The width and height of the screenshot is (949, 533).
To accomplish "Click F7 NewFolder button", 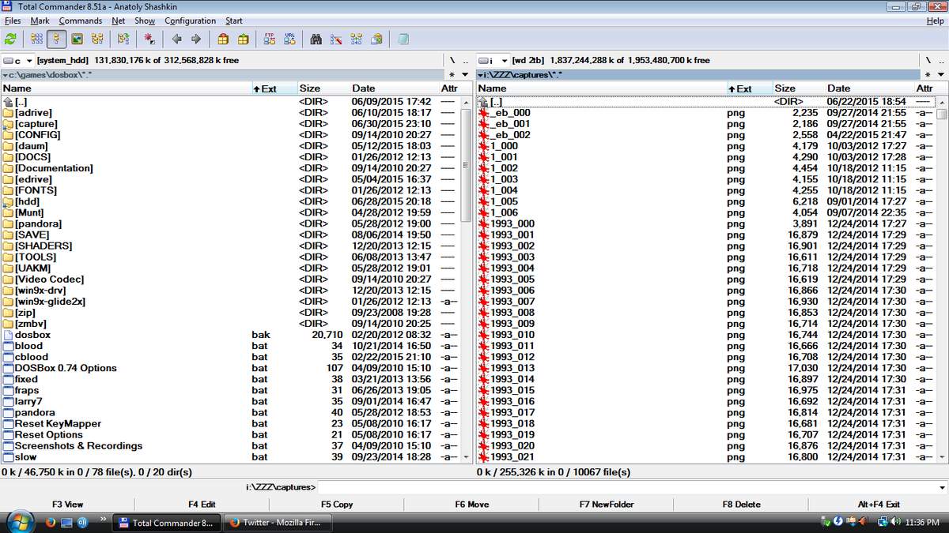I will pos(607,504).
